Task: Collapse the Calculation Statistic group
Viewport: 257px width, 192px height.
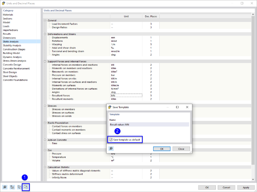Action: tap(45, 167)
